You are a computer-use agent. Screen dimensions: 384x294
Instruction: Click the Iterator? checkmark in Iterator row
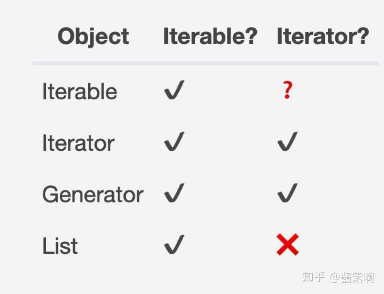tap(288, 141)
